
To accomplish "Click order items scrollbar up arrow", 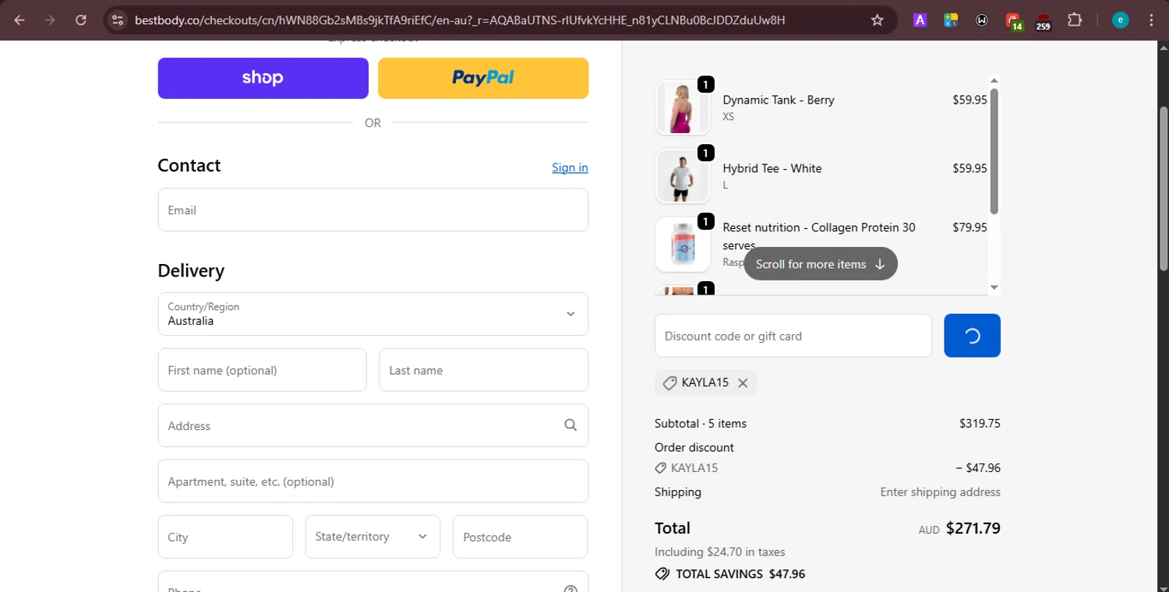I will [994, 79].
